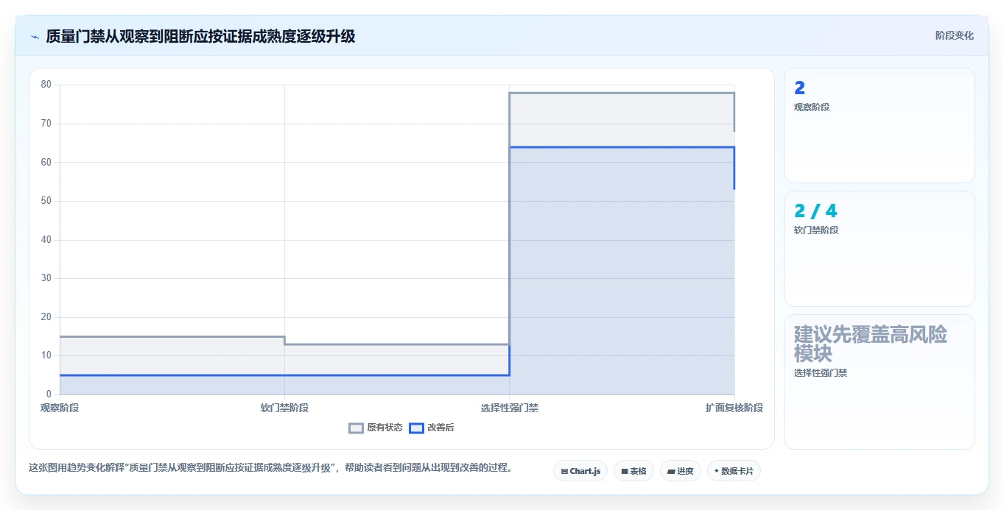This screenshot has width=1004, height=510.
Task: Click the 观察阶段 x-axis label
Action: [60, 408]
